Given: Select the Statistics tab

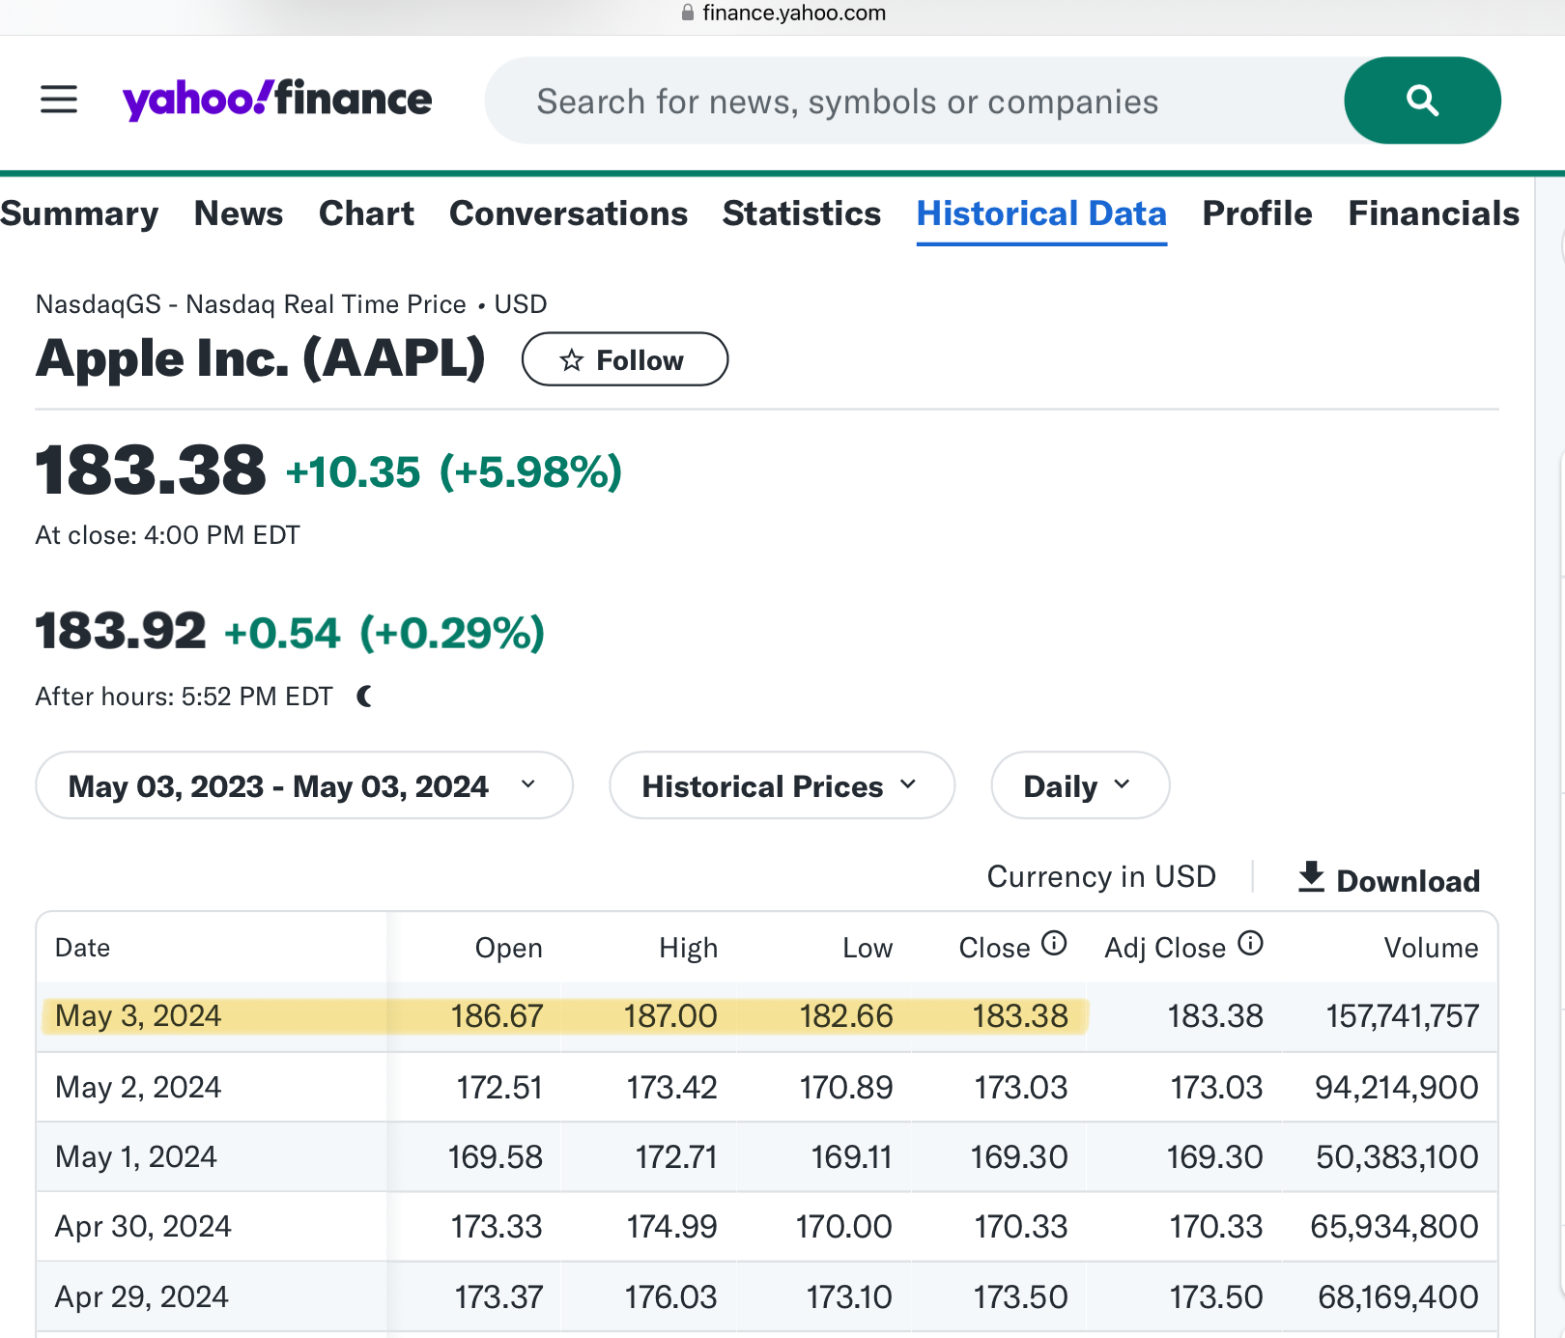Looking at the screenshot, I should click(x=802, y=214).
